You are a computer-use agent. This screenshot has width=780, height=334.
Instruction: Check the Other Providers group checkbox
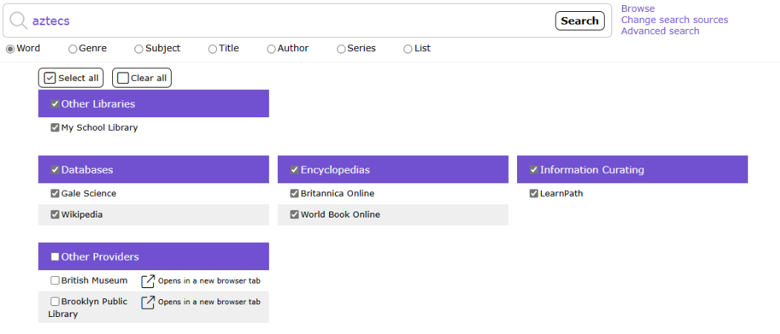click(x=55, y=257)
